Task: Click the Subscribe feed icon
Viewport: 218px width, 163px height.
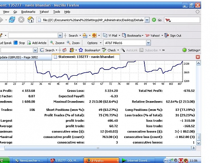Action: [x=141, y=50]
